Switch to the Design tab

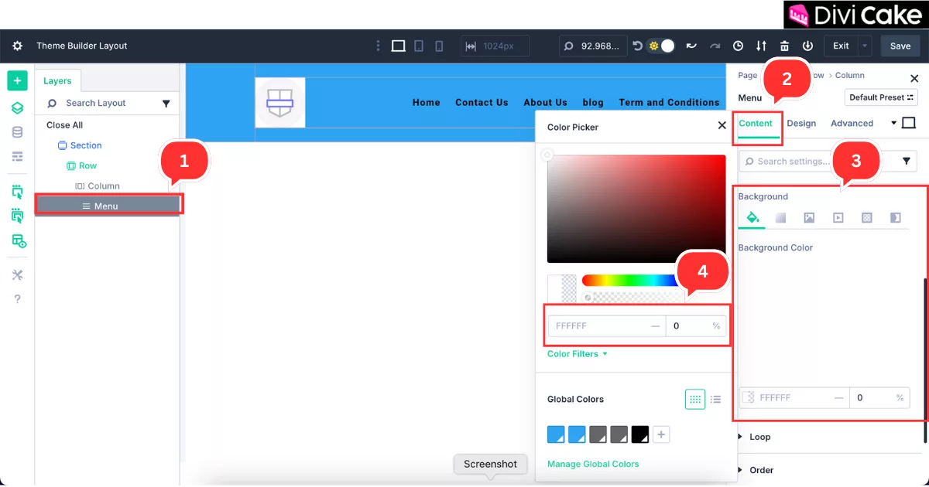point(801,123)
